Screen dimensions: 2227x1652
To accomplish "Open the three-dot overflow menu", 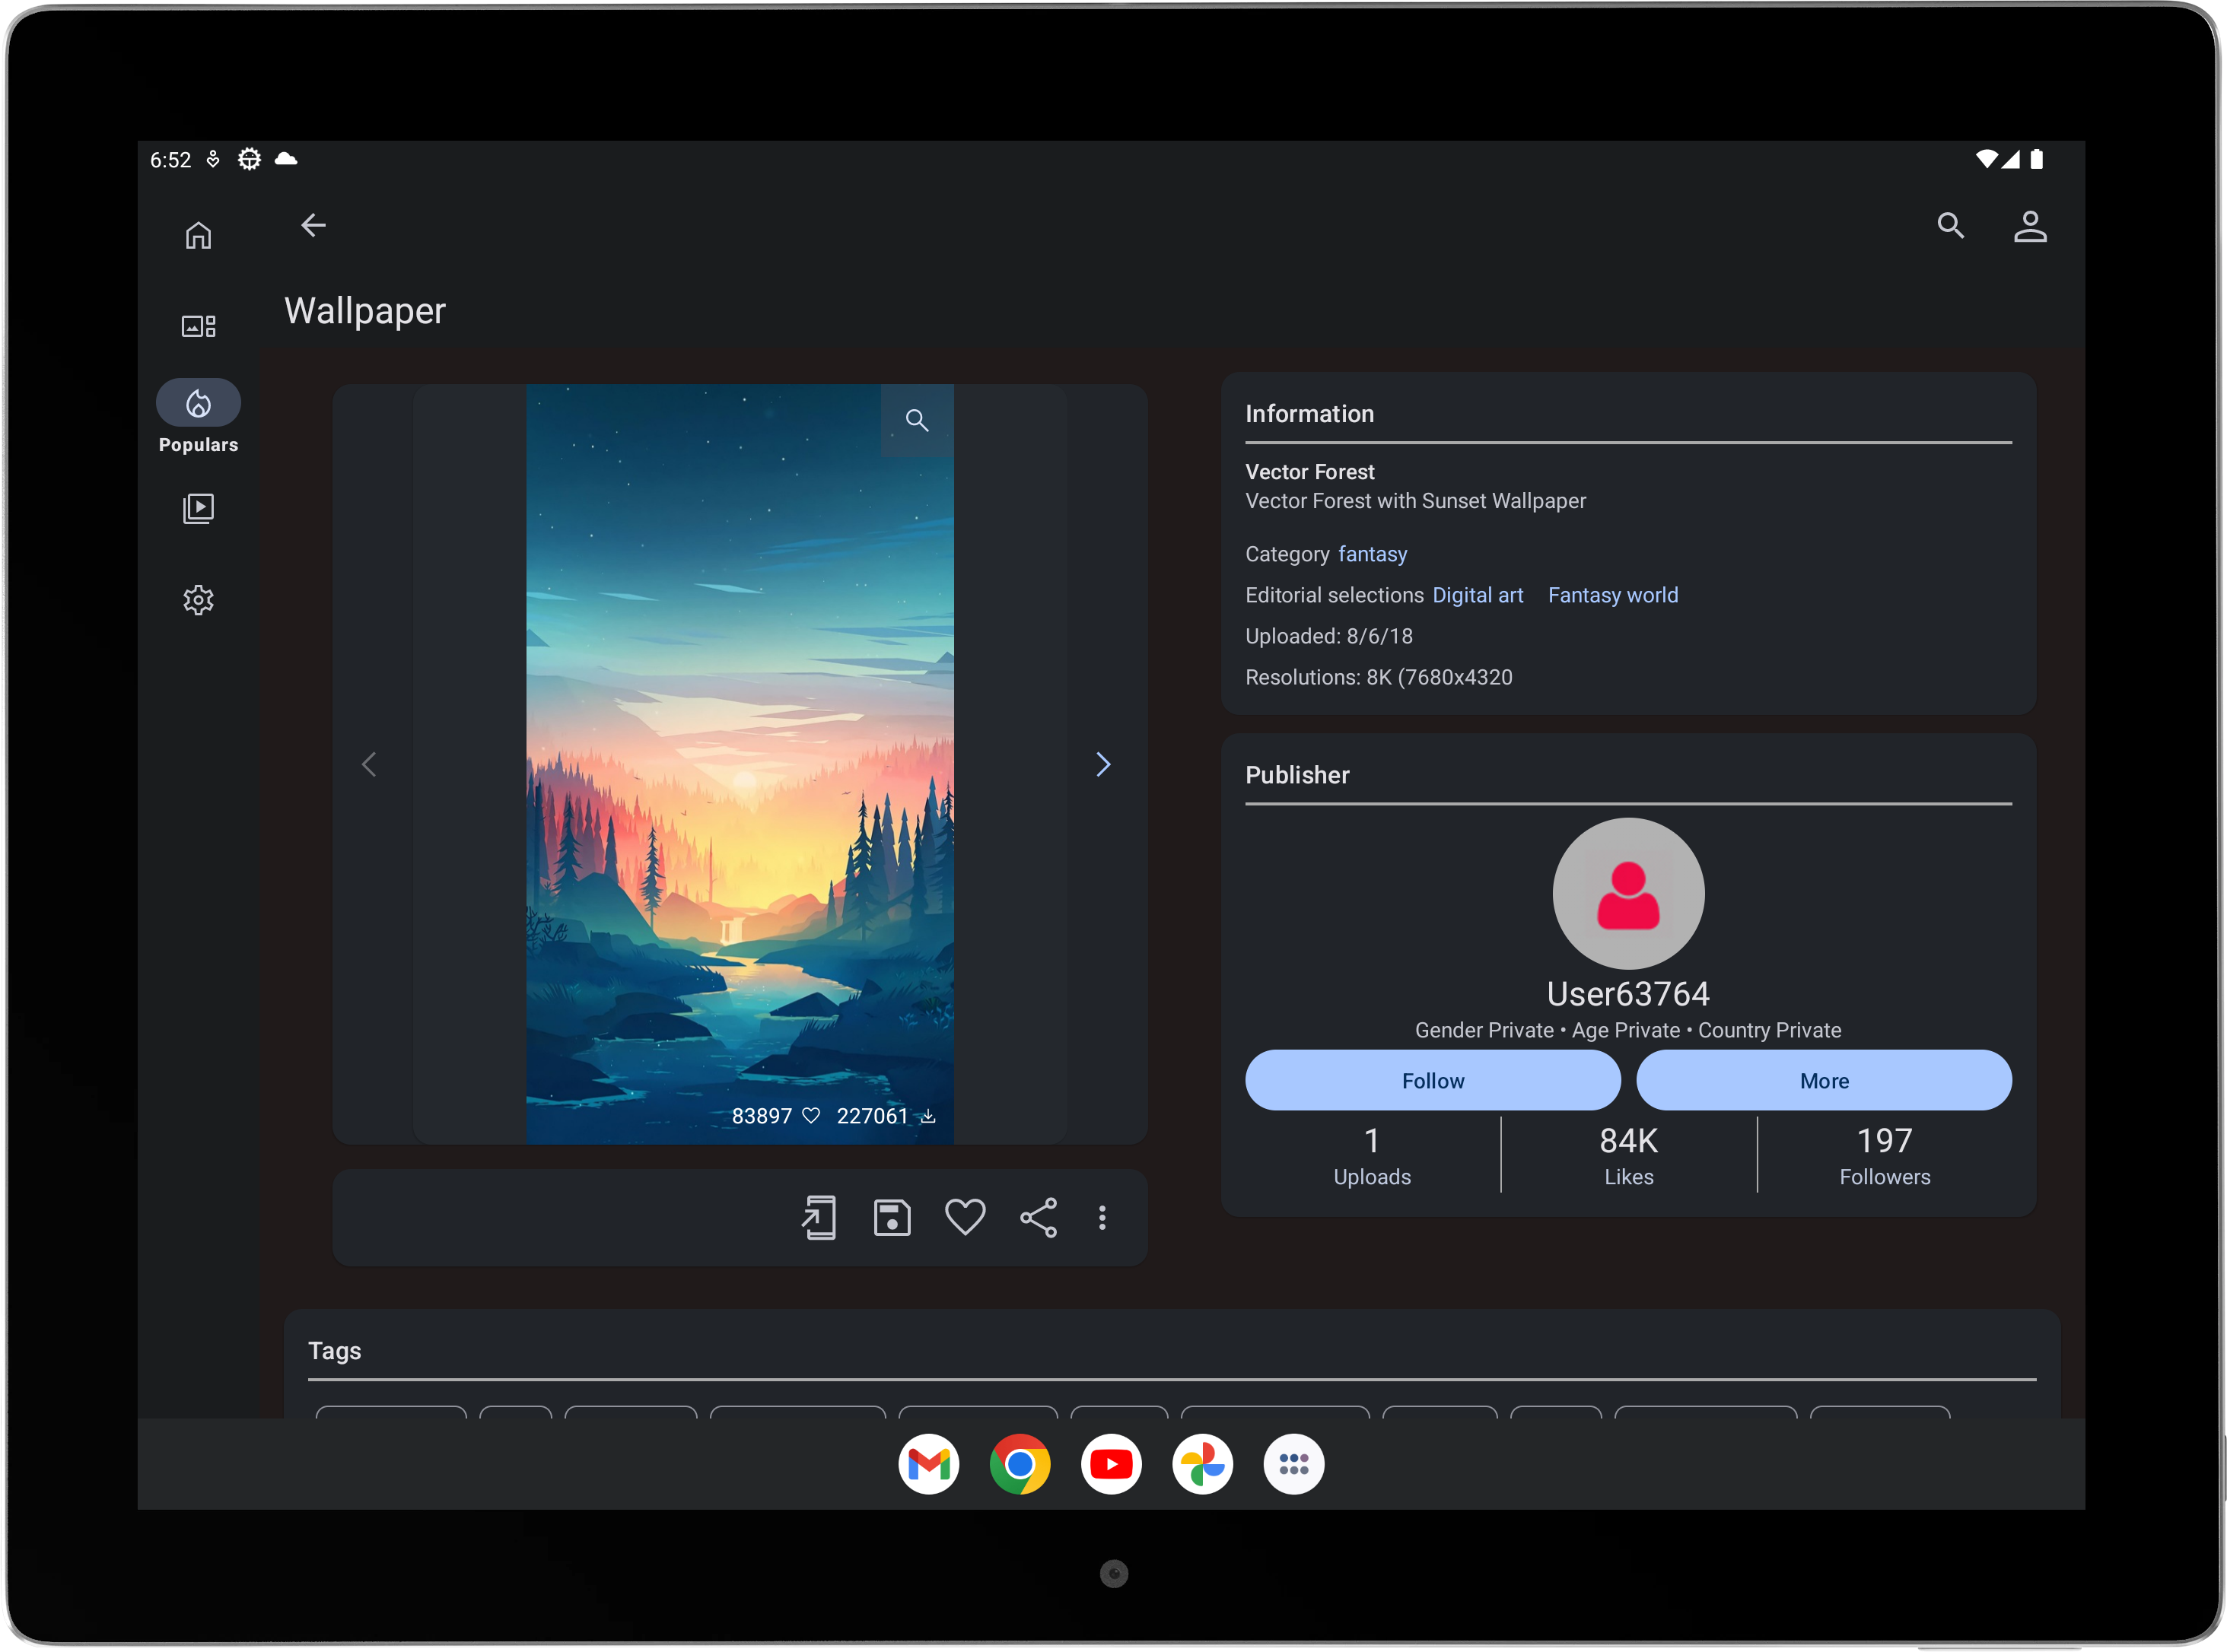I will [1102, 1217].
